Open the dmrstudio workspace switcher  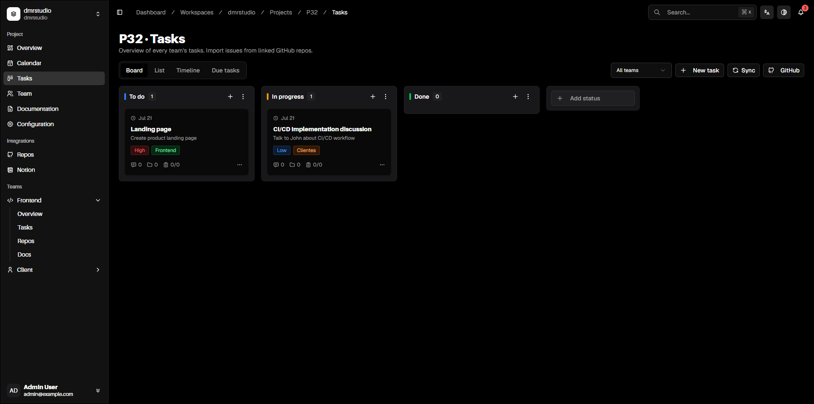[x=54, y=14]
